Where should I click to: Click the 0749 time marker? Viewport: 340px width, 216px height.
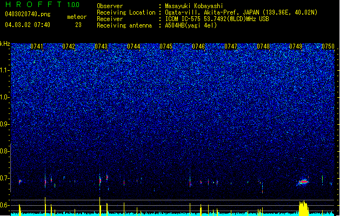(x=296, y=46)
